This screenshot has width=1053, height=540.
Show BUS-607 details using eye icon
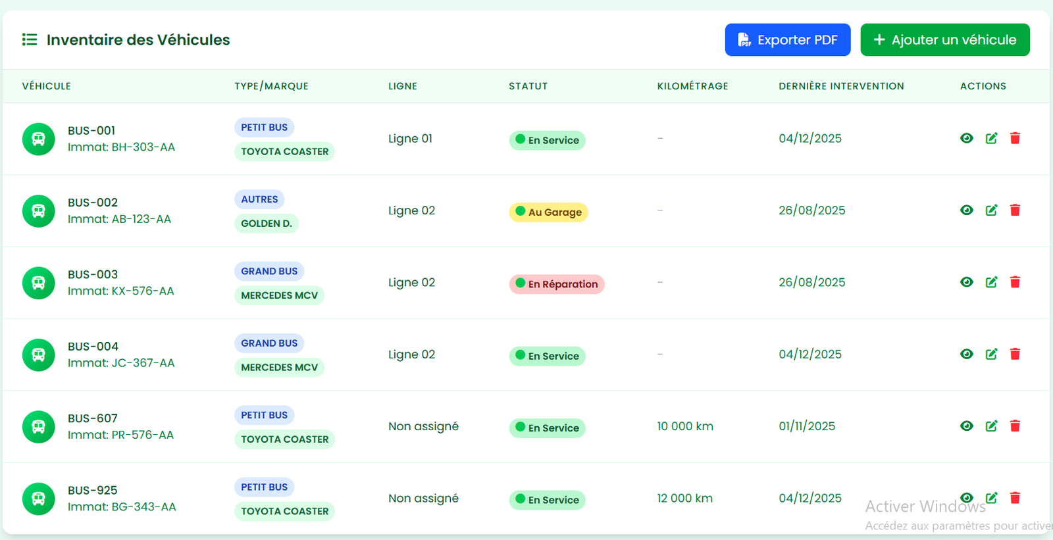coord(966,426)
